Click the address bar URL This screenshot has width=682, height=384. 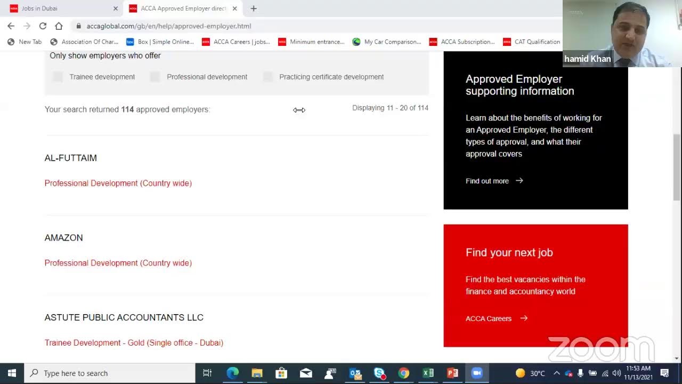[x=169, y=26]
